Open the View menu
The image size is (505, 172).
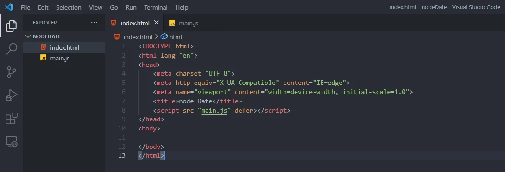(95, 7)
